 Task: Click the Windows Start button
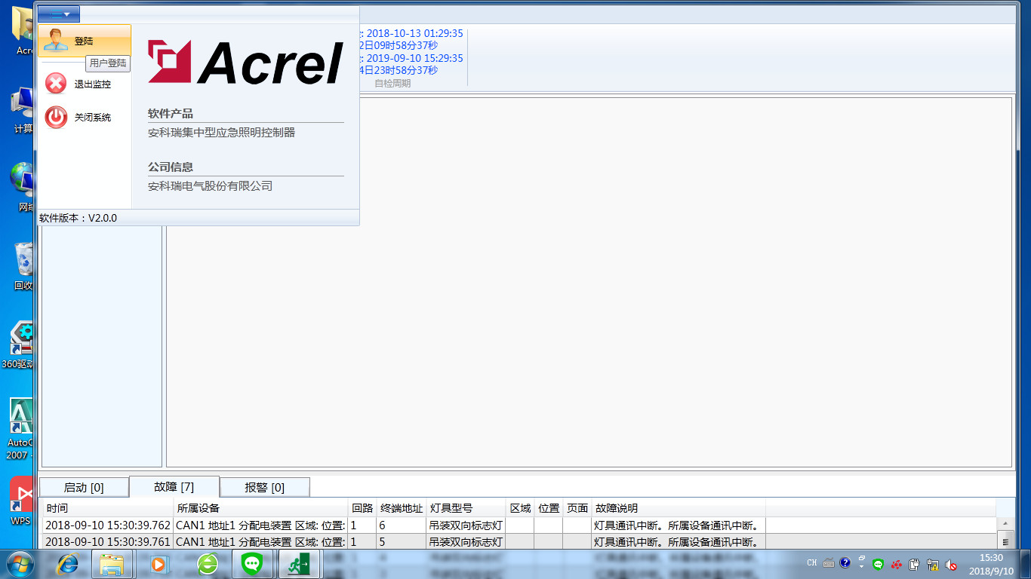(20, 563)
